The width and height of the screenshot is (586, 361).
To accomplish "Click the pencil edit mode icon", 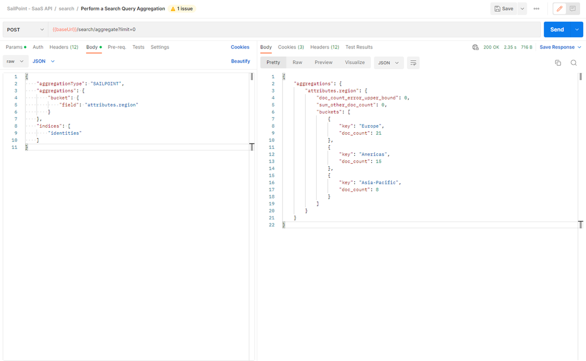I will click(559, 9).
